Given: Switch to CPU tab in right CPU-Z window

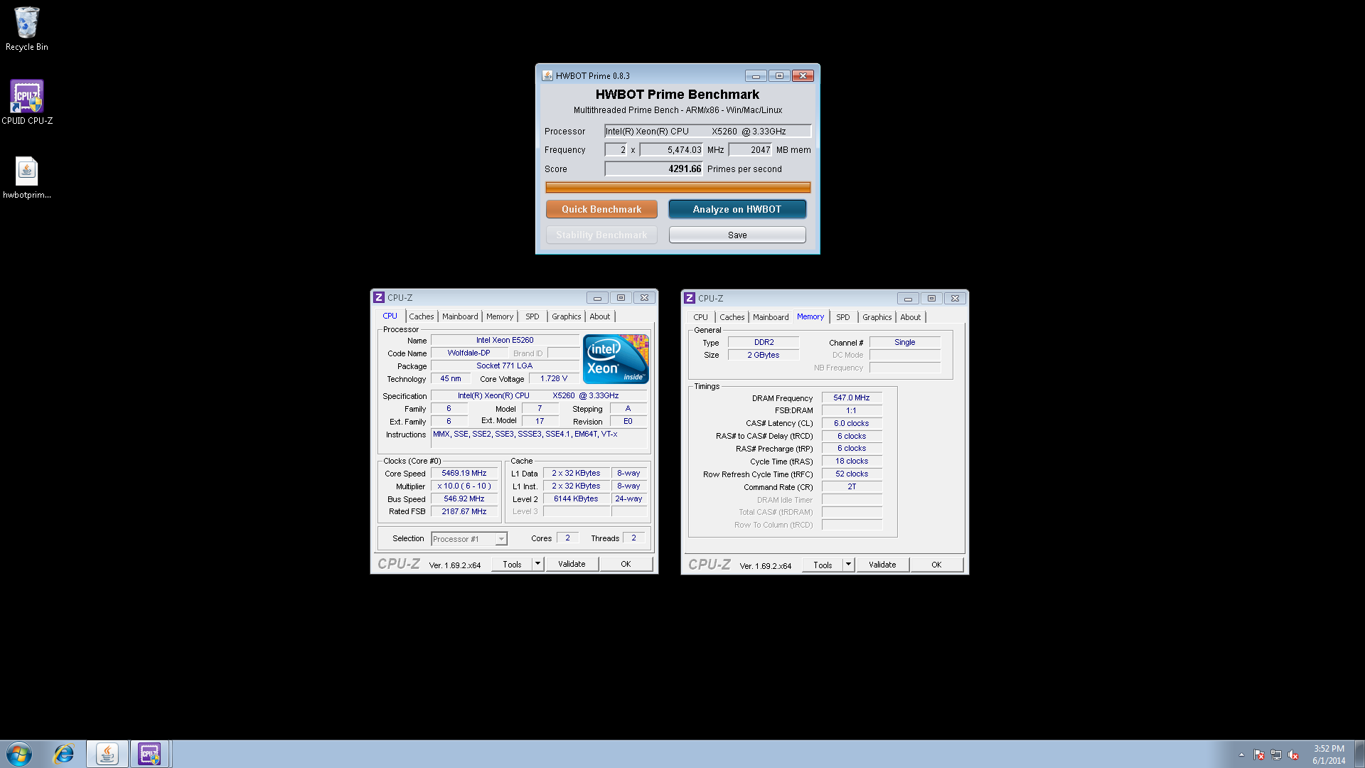Looking at the screenshot, I should tap(700, 317).
